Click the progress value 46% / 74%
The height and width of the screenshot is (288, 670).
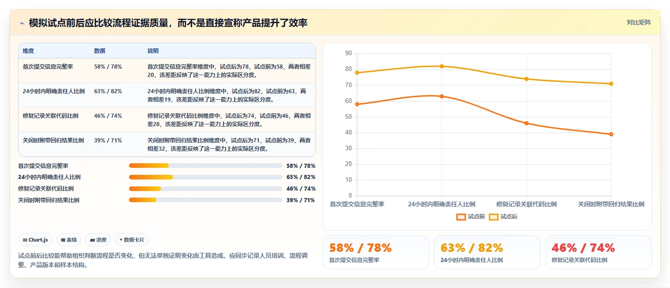coord(301,189)
